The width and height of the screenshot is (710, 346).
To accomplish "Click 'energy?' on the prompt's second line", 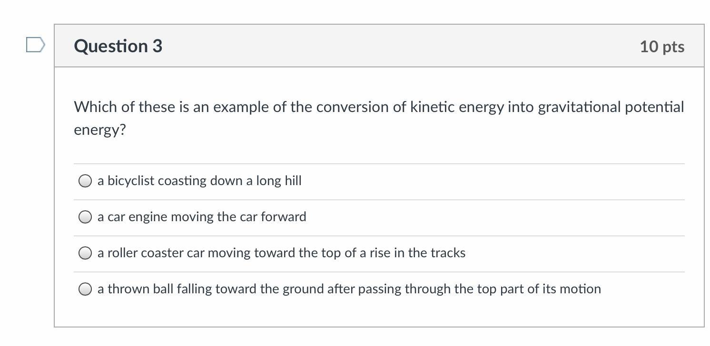I will point(100,130).
